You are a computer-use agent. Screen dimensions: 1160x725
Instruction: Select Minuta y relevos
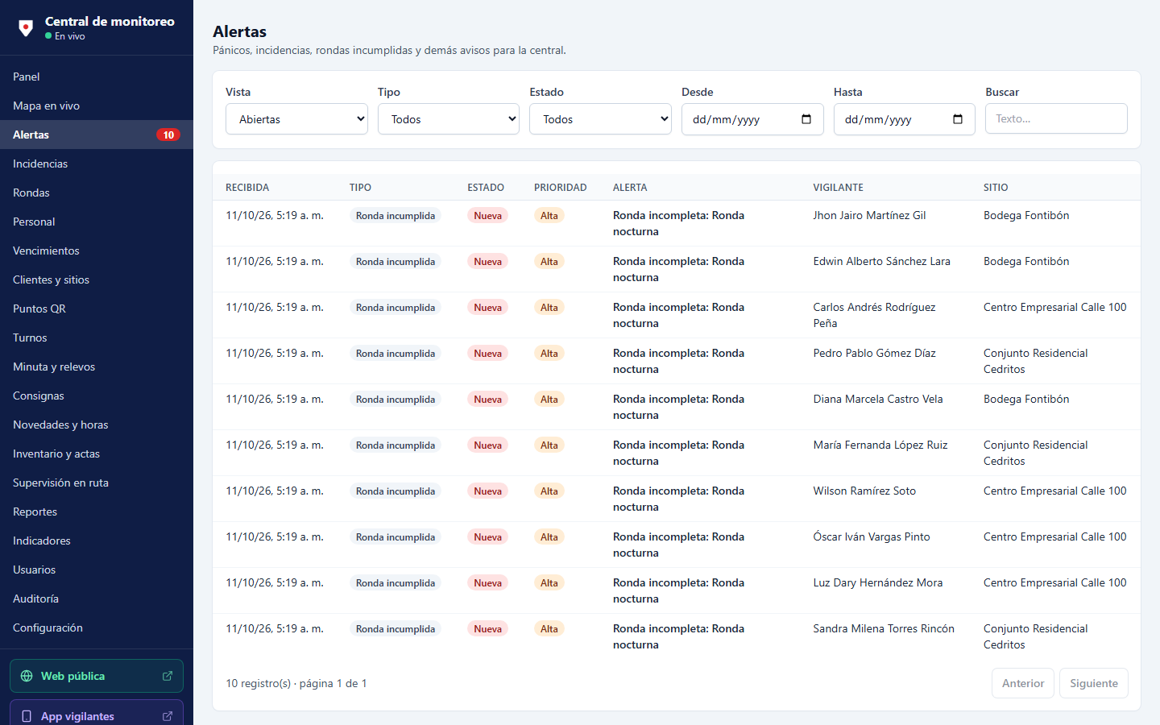[x=97, y=367]
